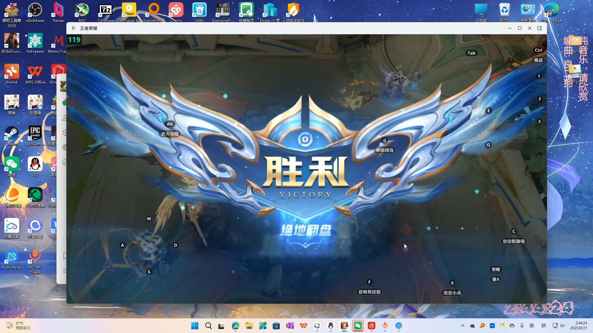
Task: Tap the D movement key badge
Action: [175, 245]
